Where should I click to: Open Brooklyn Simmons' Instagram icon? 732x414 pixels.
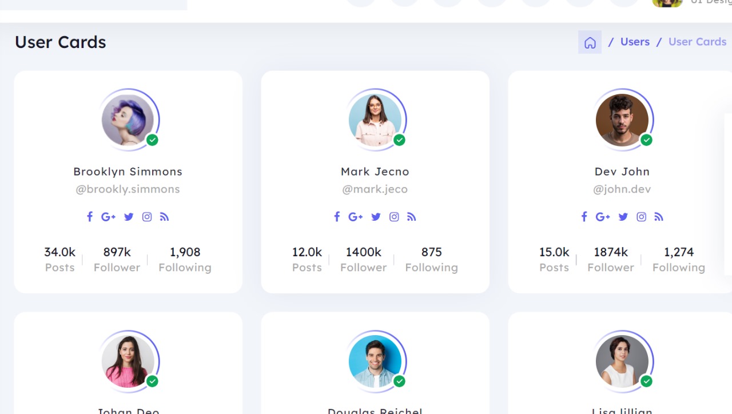(147, 217)
